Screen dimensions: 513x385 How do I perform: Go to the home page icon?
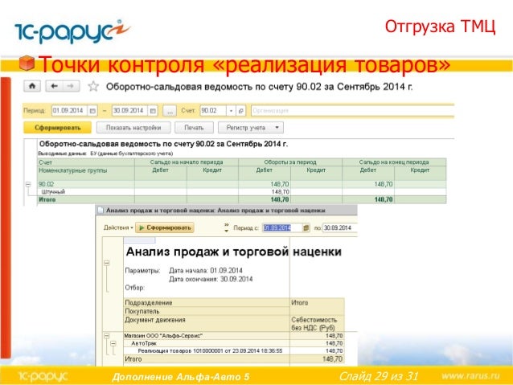point(32,86)
